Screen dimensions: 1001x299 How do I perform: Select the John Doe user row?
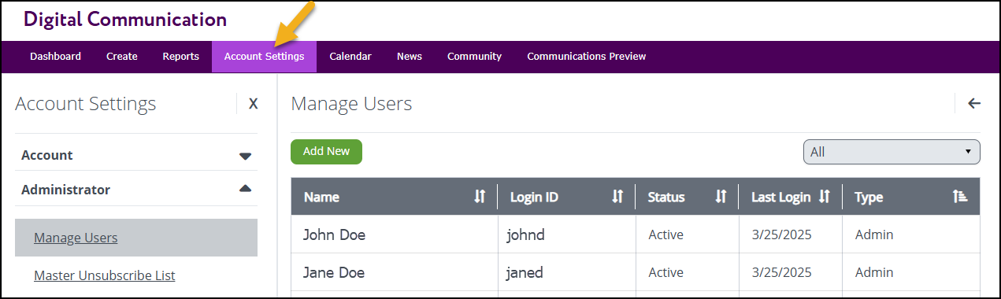[x=636, y=234]
